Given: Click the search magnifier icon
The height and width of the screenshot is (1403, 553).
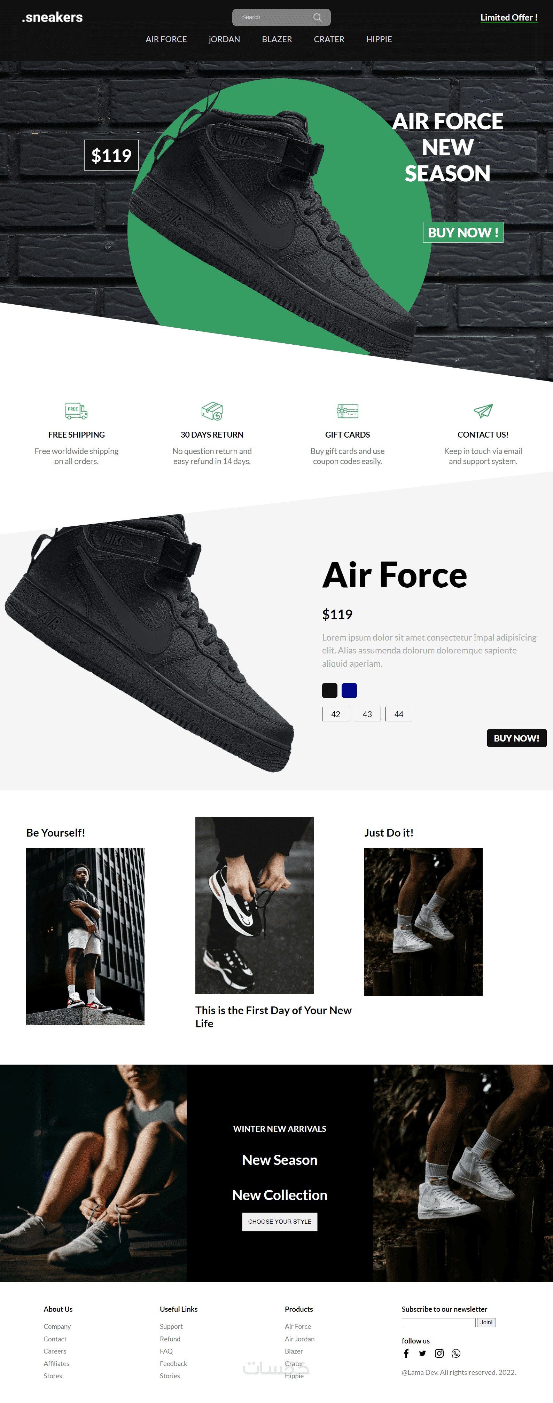Looking at the screenshot, I should click(x=318, y=17).
